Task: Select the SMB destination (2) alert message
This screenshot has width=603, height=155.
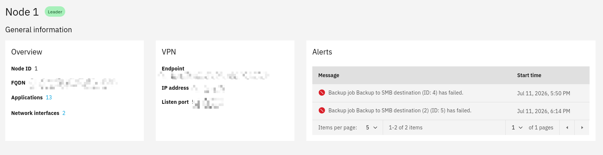Action: [400, 111]
